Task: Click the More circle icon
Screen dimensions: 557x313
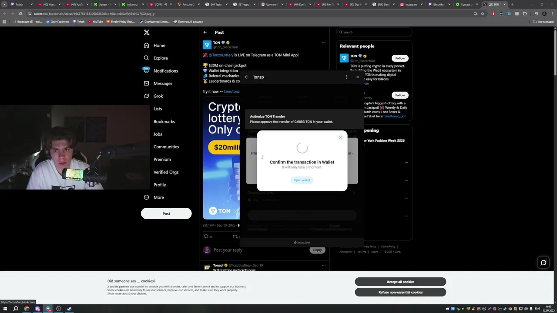Action: pyautogui.click(x=146, y=197)
